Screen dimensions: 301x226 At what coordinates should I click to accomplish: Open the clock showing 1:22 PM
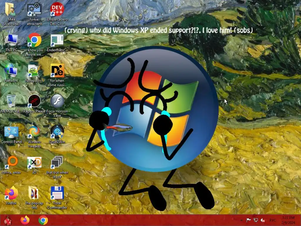[x=288, y=220]
